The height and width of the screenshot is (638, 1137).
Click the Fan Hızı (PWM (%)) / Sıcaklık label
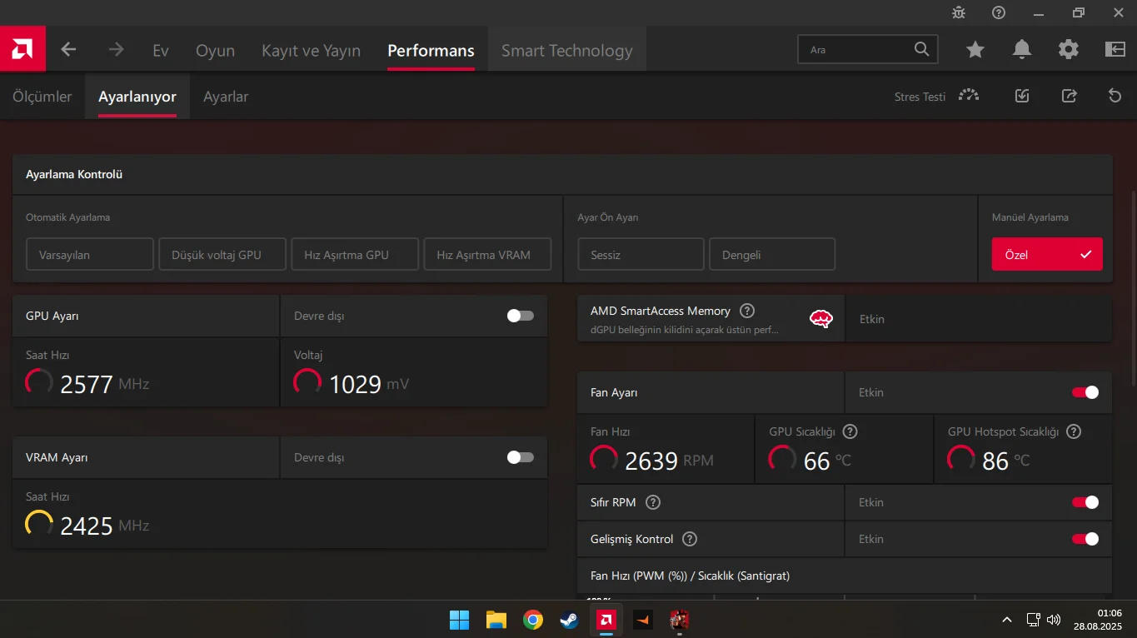(691, 576)
